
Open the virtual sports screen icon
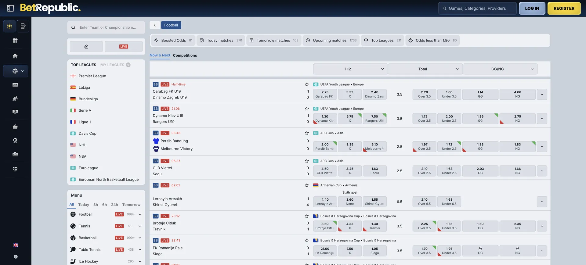click(x=15, y=112)
